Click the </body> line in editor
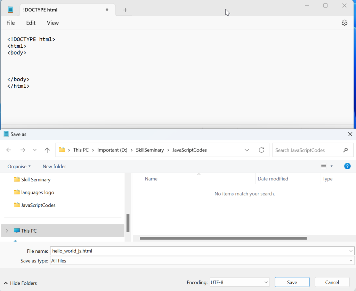 [18, 79]
